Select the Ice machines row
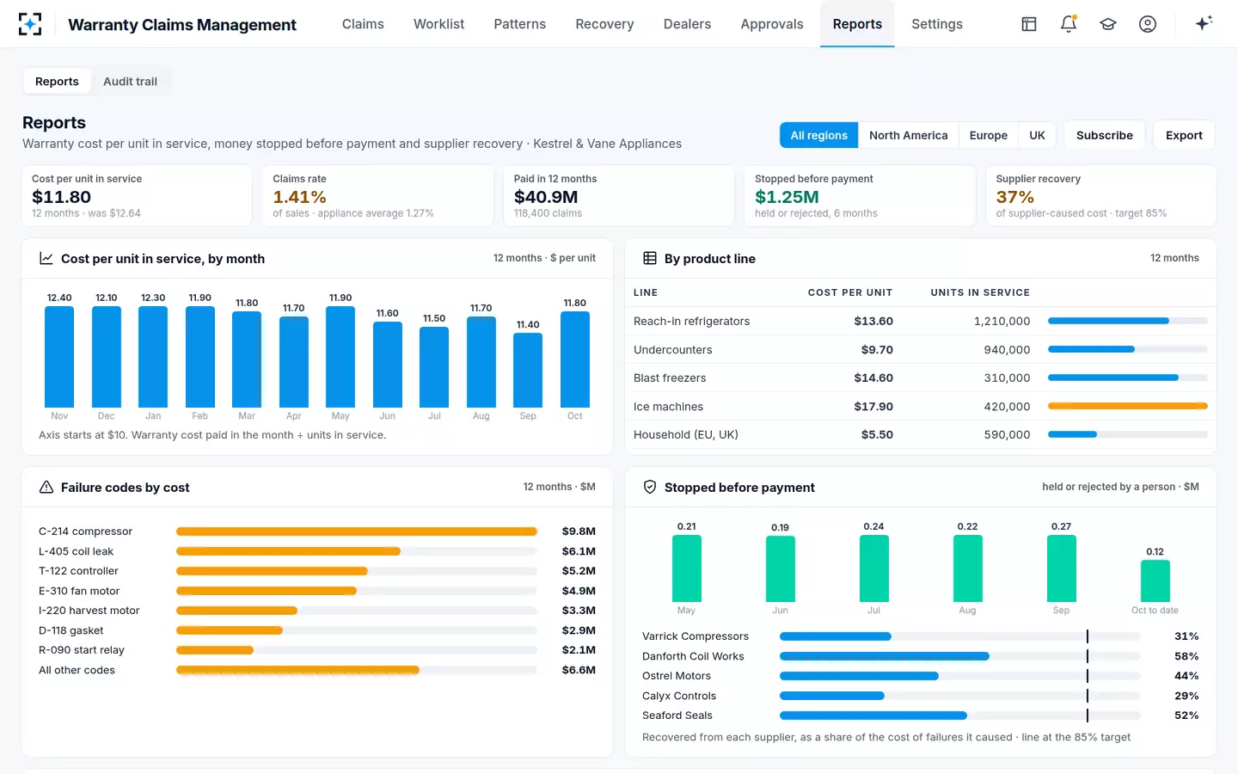This screenshot has width=1238, height=774. coord(921,406)
